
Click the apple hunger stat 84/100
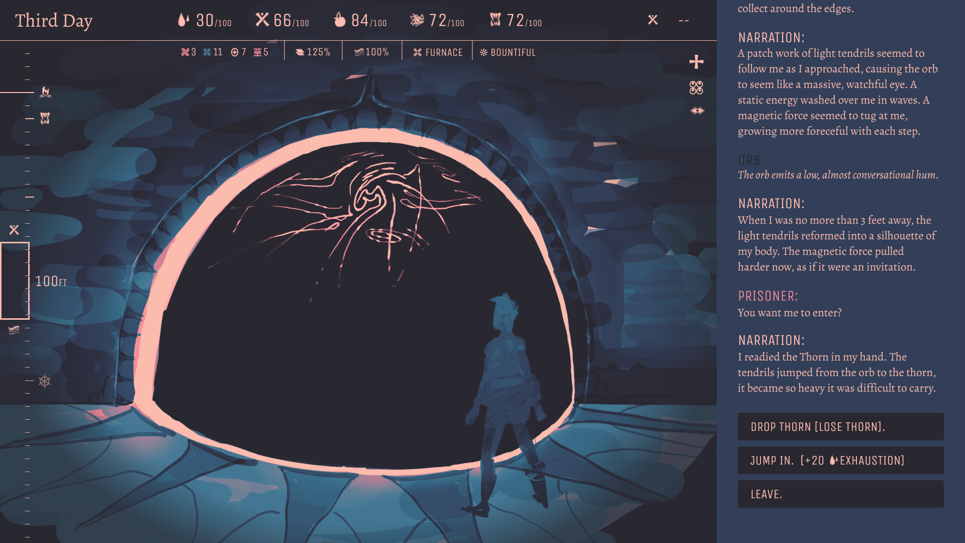(x=360, y=21)
